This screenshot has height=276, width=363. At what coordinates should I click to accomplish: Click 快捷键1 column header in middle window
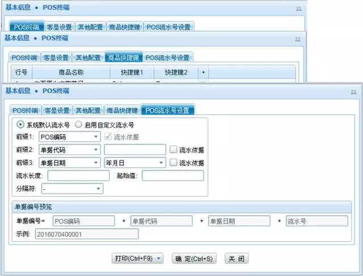[x=132, y=72]
